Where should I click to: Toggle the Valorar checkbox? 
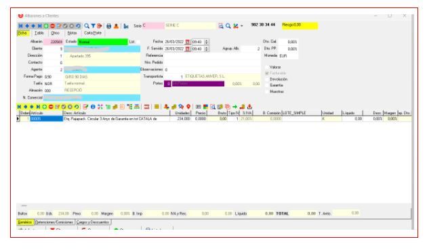click(x=267, y=67)
